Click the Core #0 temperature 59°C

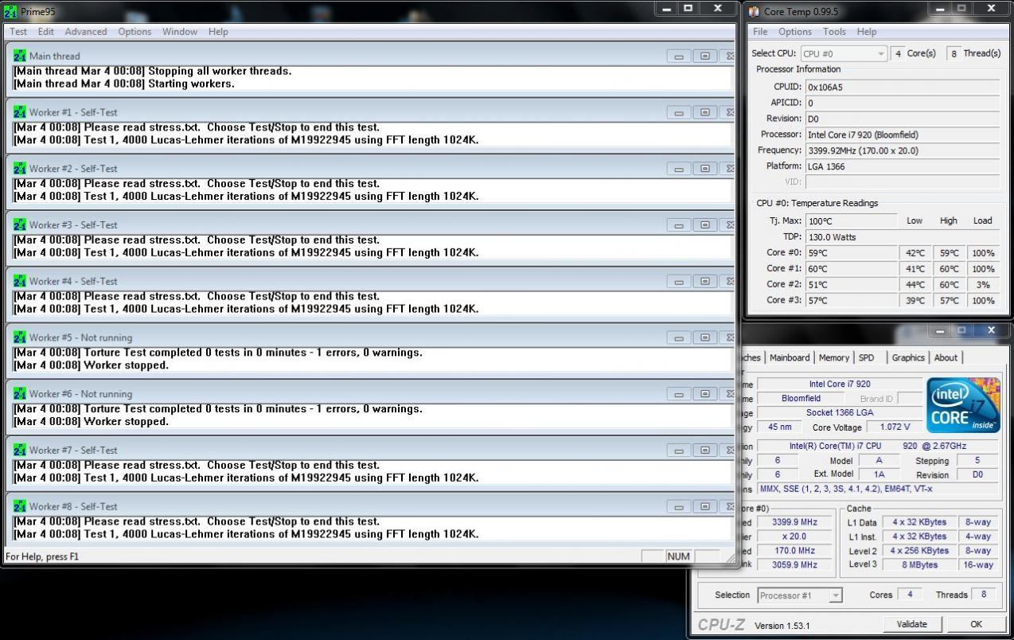(x=850, y=253)
